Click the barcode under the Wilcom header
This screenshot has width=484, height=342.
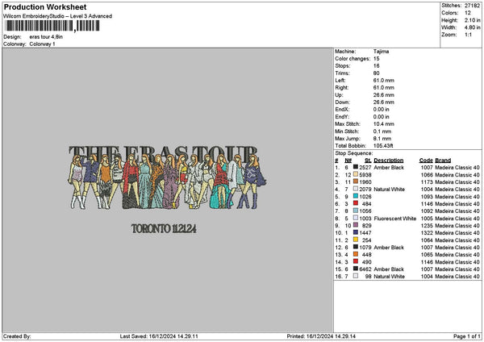tap(52, 26)
